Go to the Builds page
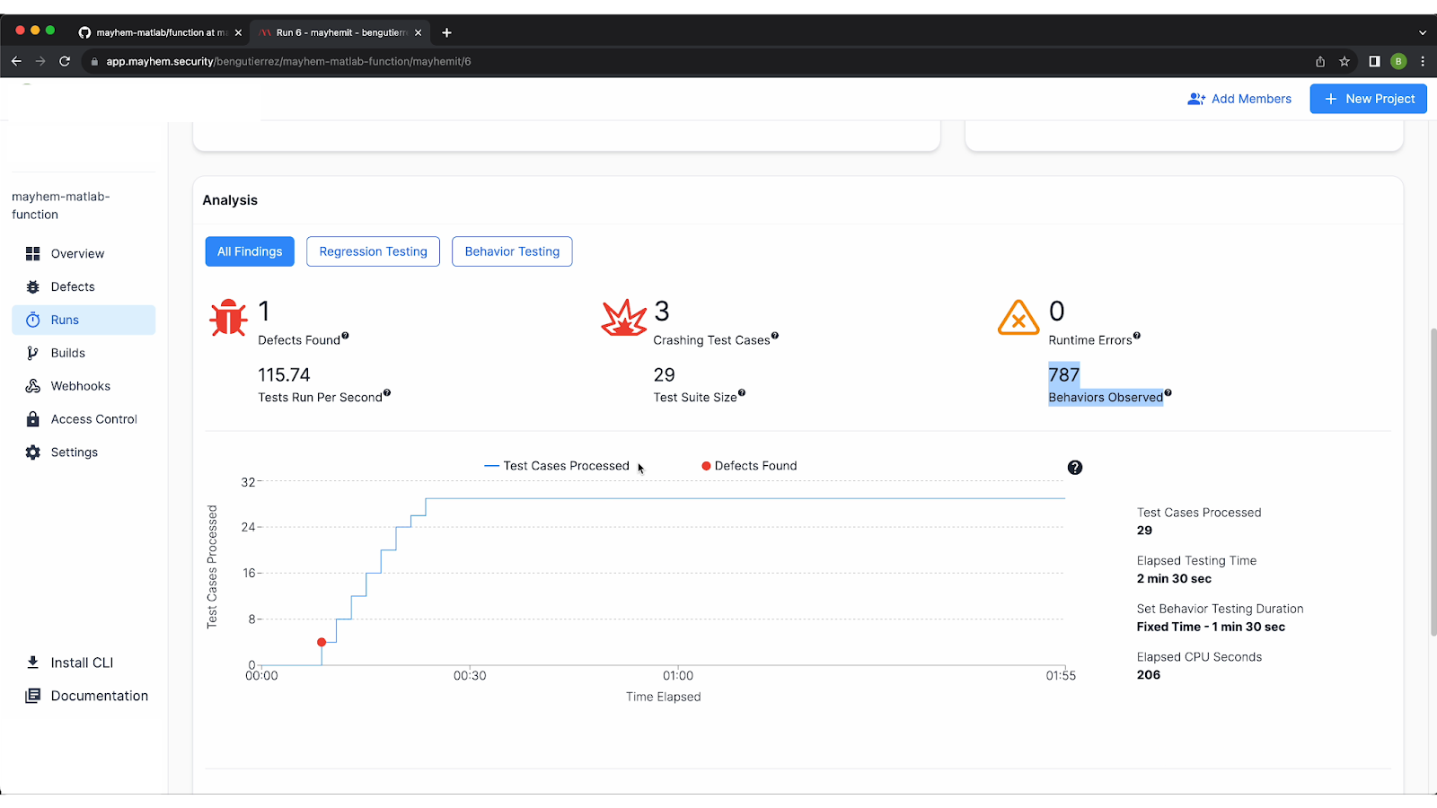The width and height of the screenshot is (1437, 808). (x=84, y=353)
